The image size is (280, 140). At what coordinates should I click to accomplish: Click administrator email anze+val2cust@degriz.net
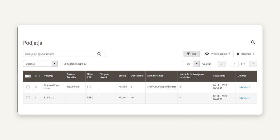click(161, 87)
